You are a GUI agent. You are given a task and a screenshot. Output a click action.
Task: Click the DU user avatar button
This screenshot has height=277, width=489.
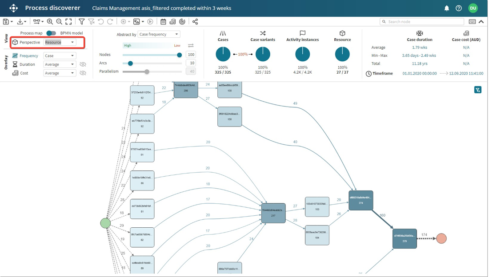click(473, 8)
